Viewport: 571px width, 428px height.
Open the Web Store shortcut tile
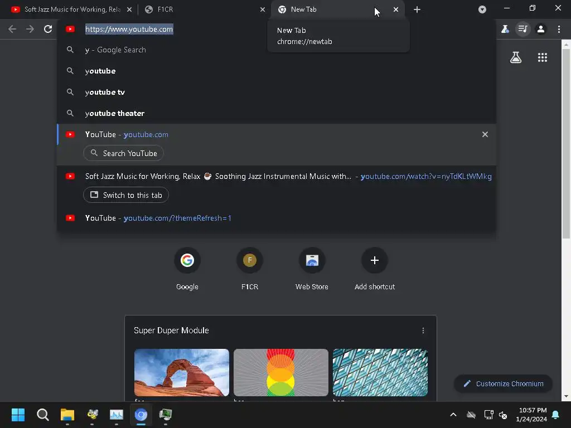click(312, 269)
